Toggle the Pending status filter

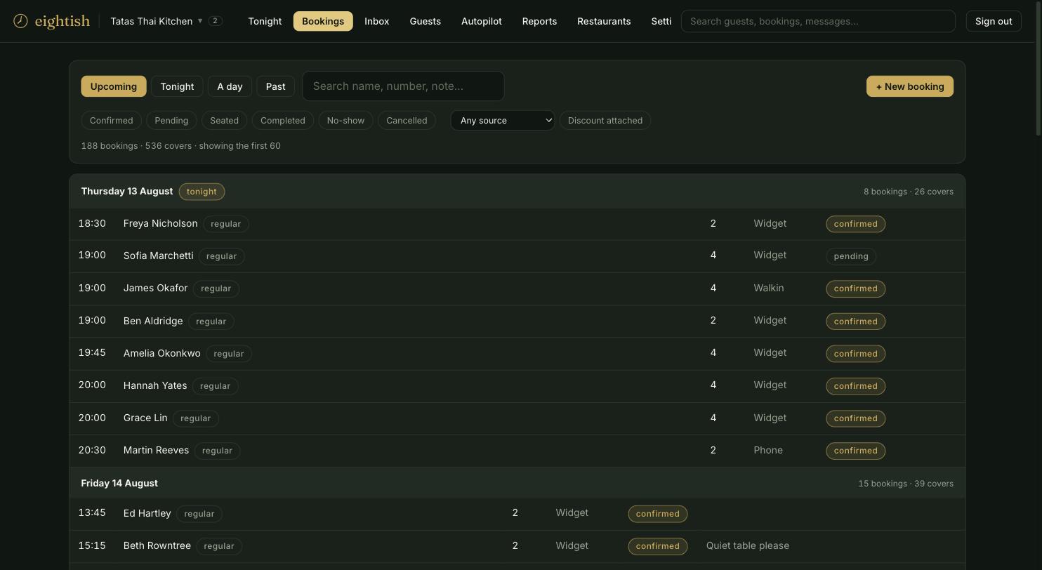(171, 121)
